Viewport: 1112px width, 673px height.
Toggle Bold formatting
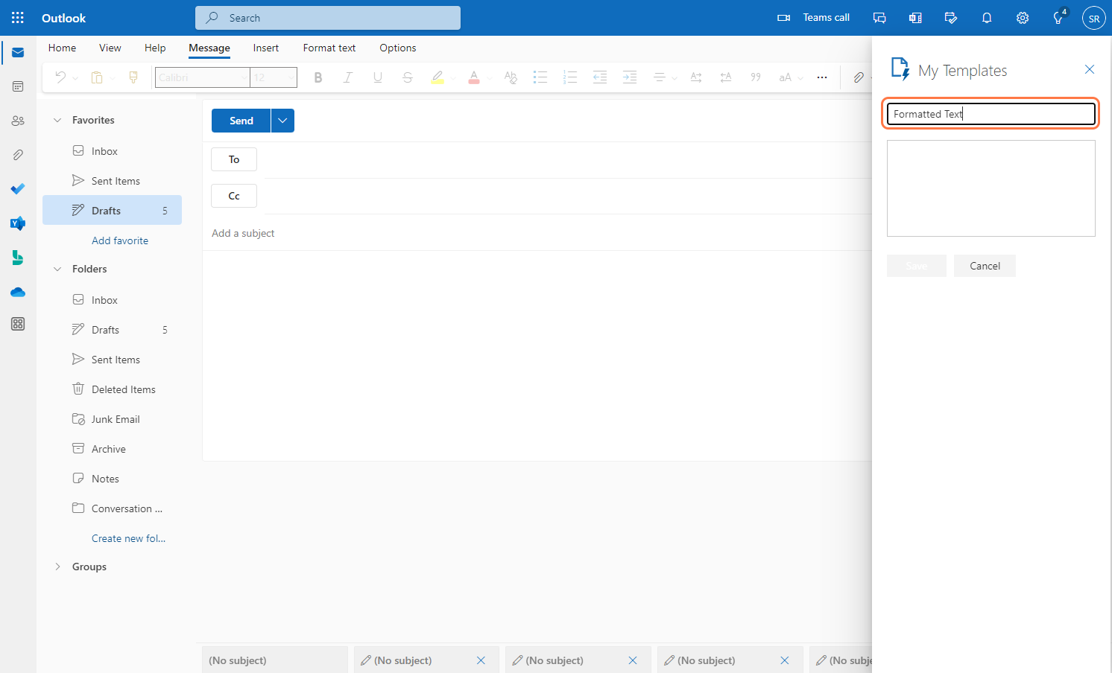(318, 77)
